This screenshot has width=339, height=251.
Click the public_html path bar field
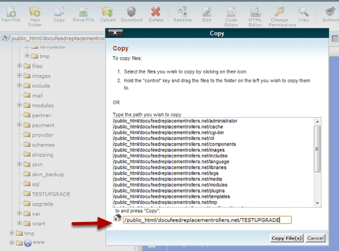[58, 38]
